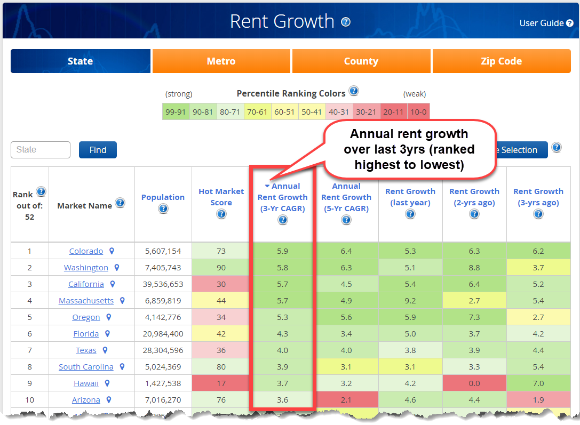Open the User Guide link

pos(546,23)
